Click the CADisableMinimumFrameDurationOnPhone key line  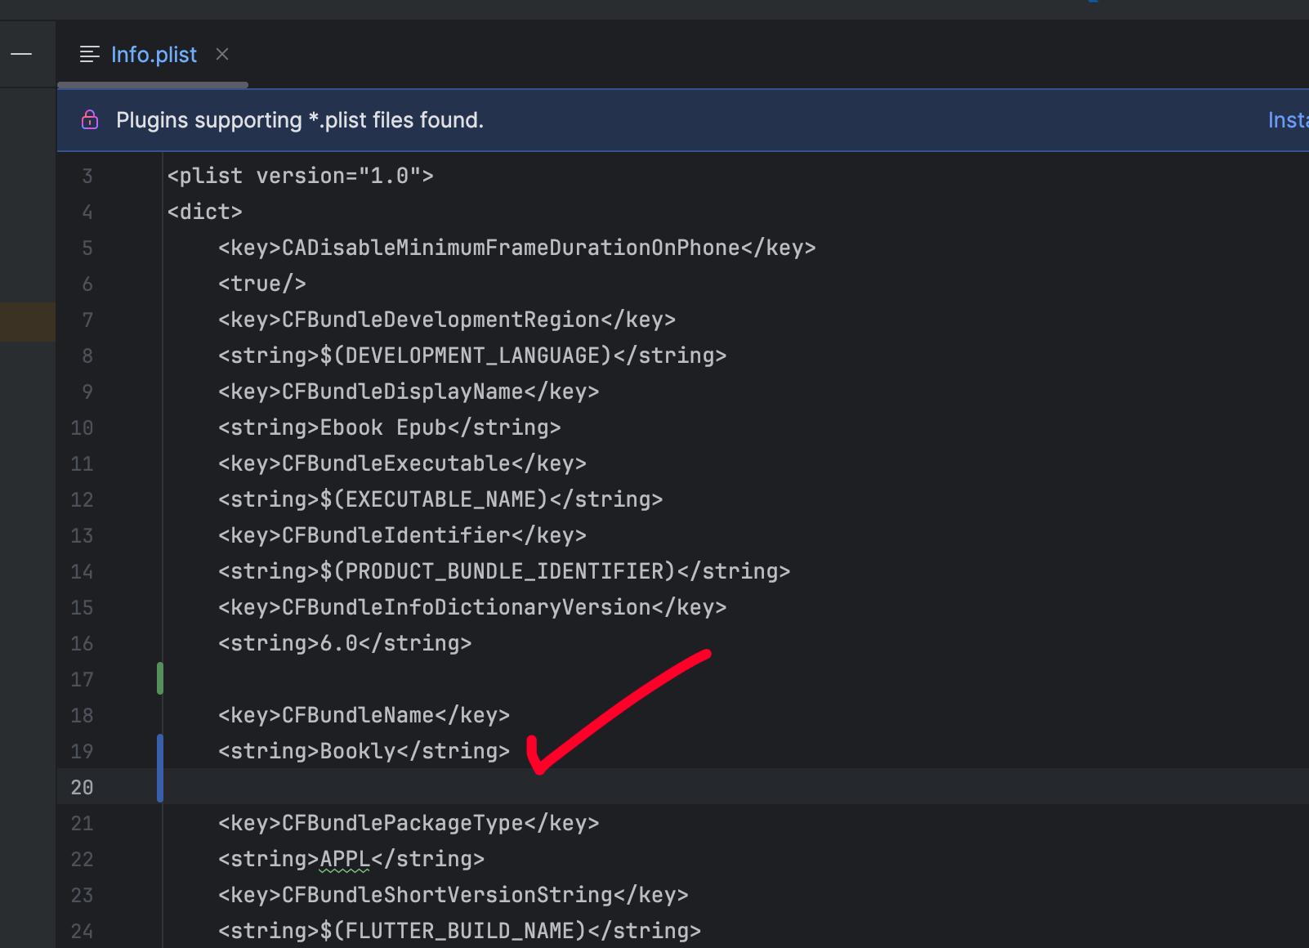pyautogui.click(x=516, y=248)
